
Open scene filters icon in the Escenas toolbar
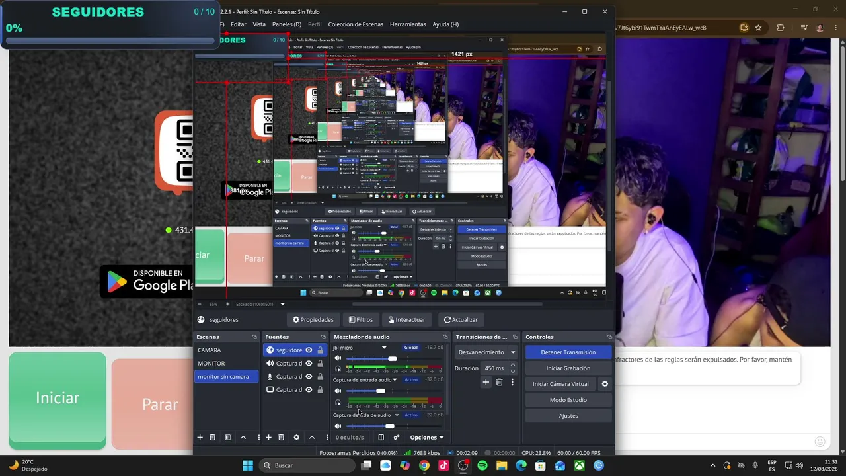(x=227, y=437)
